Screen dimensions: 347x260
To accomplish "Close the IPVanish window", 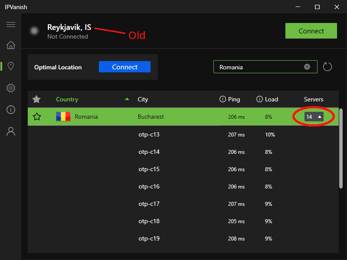I will pyautogui.click(x=337, y=7).
